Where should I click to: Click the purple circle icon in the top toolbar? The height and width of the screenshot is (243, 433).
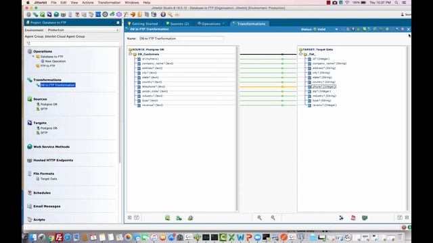click(x=119, y=14)
